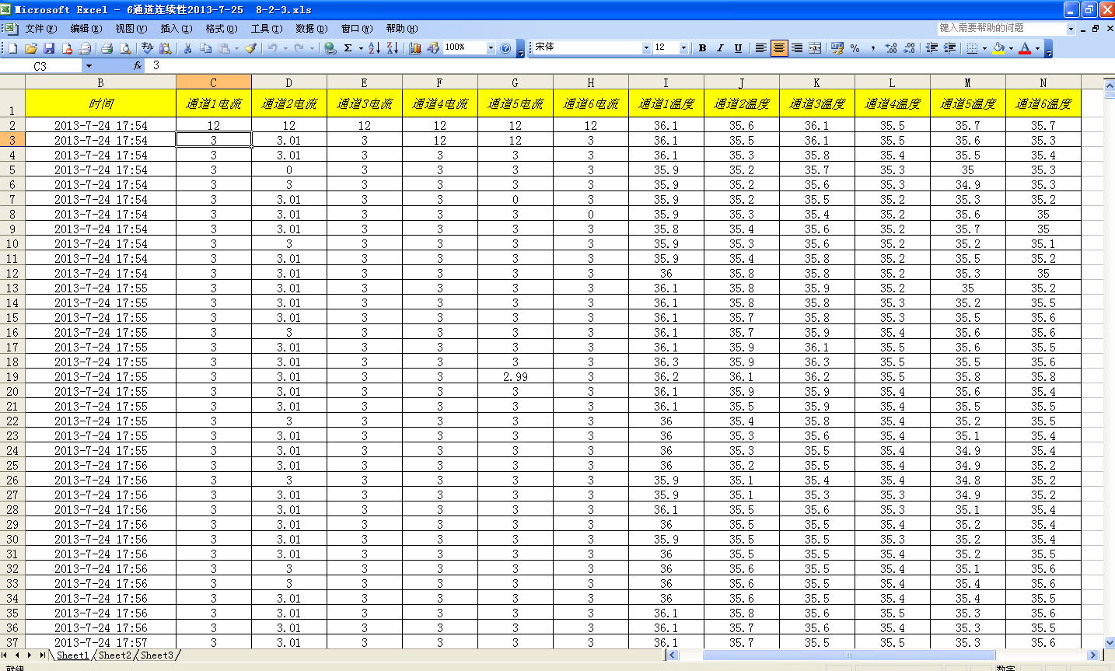
Task: Click the Format Painter brush icon
Action: (250, 48)
